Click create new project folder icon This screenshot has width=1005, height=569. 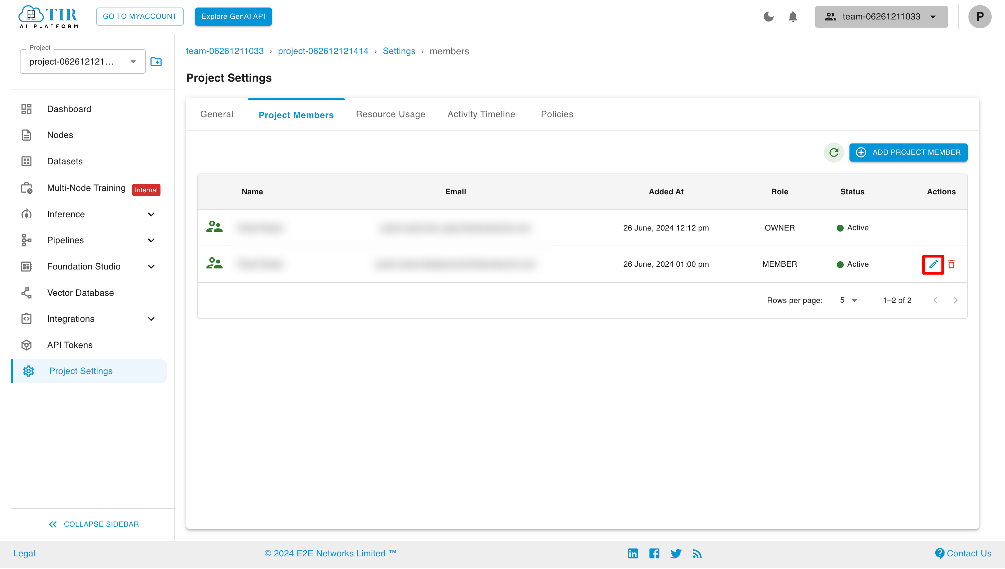156,62
